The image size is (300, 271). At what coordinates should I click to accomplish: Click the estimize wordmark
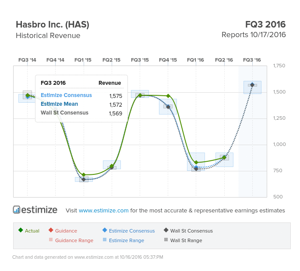[x=39, y=210]
